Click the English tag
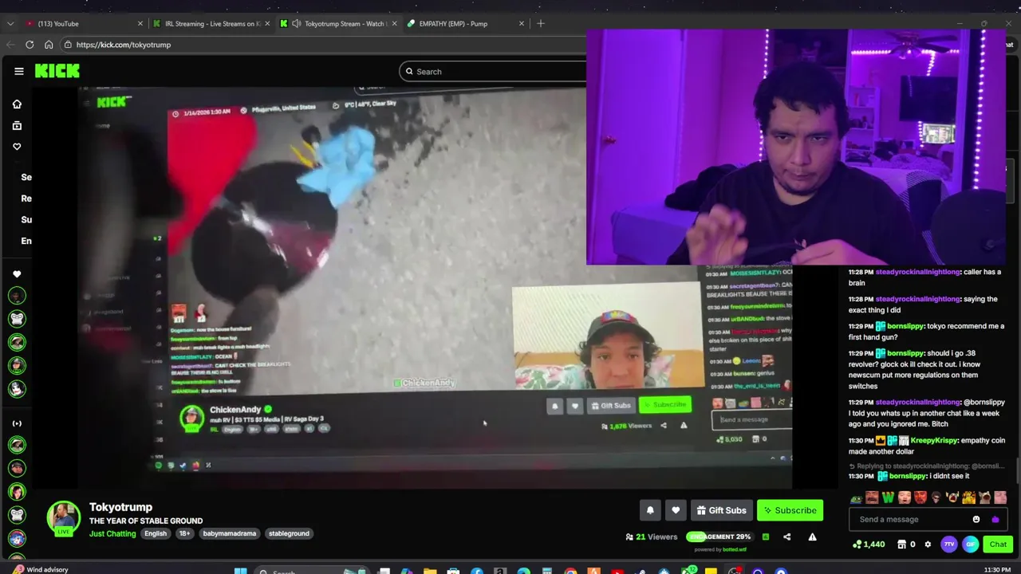Image resolution: width=1021 pixels, height=574 pixels. 156,533
